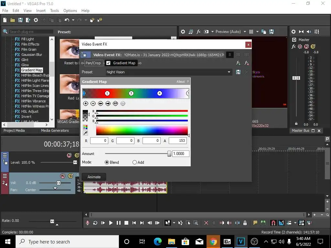
Task: Click gradient control point 3
Action: [131, 93]
